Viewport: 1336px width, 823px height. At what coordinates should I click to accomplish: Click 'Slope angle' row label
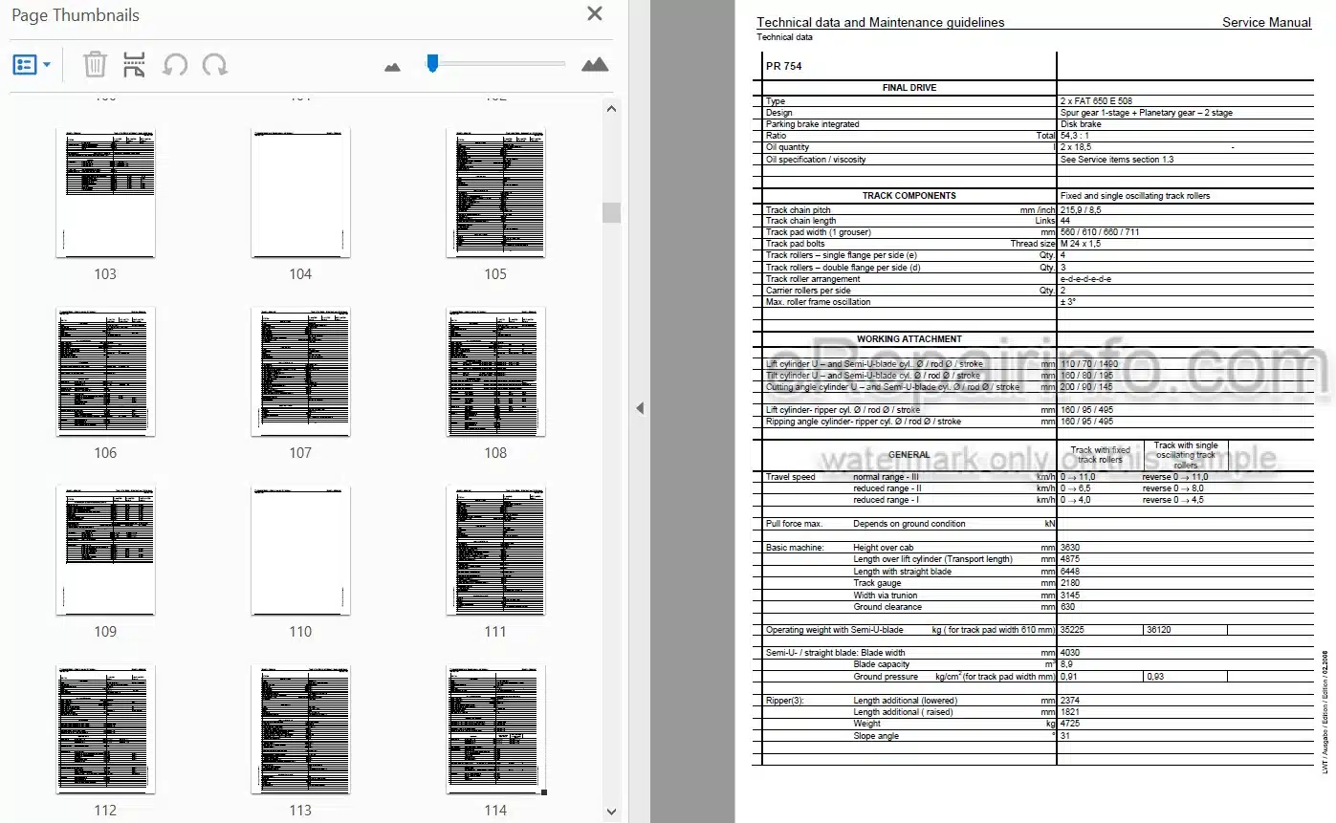coord(876,736)
